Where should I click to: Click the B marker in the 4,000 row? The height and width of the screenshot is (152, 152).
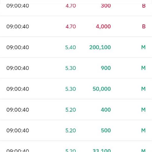pyautogui.click(x=144, y=27)
